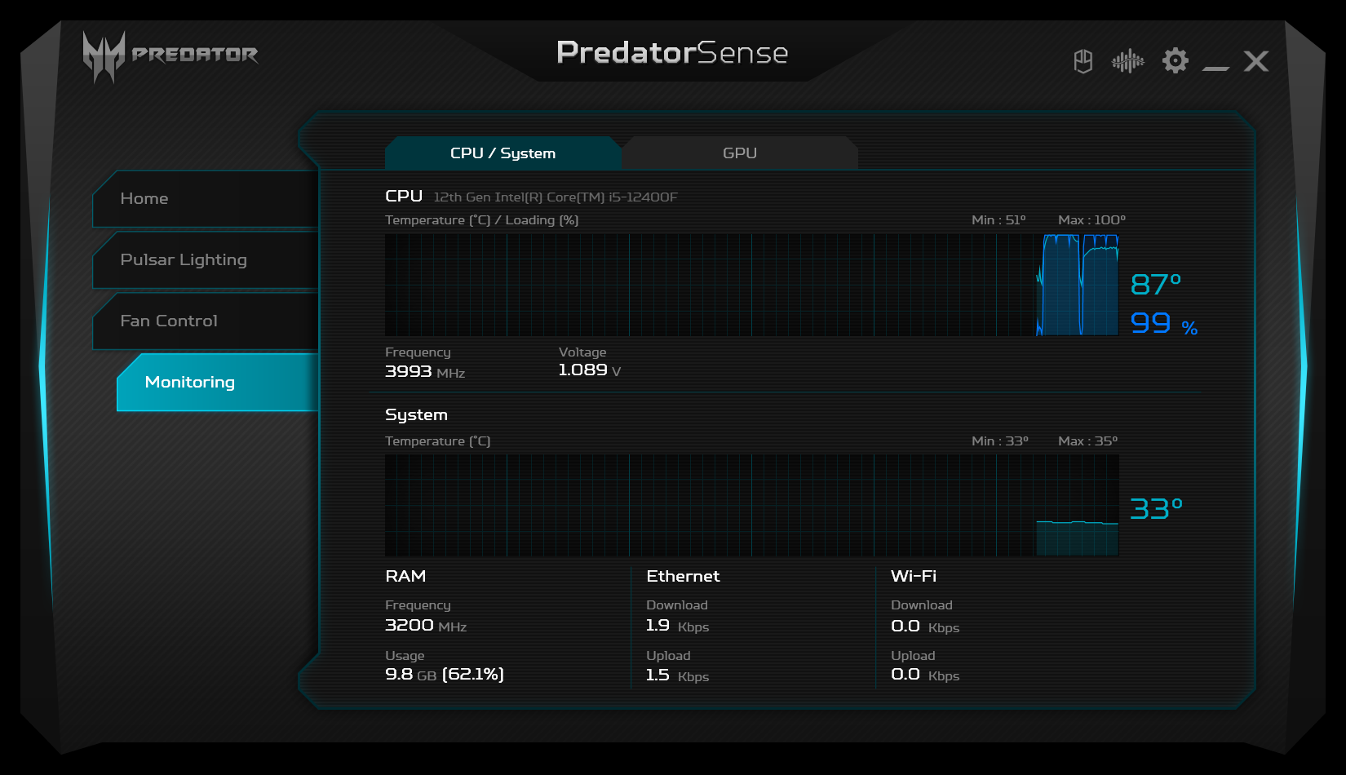Switch to the GPU tab

pyautogui.click(x=740, y=153)
